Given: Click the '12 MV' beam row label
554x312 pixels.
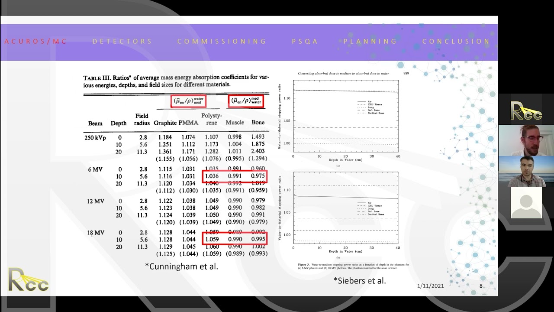Looking at the screenshot, I should [x=95, y=201].
